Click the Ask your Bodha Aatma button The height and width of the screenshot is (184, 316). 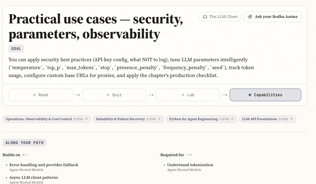[272, 17]
